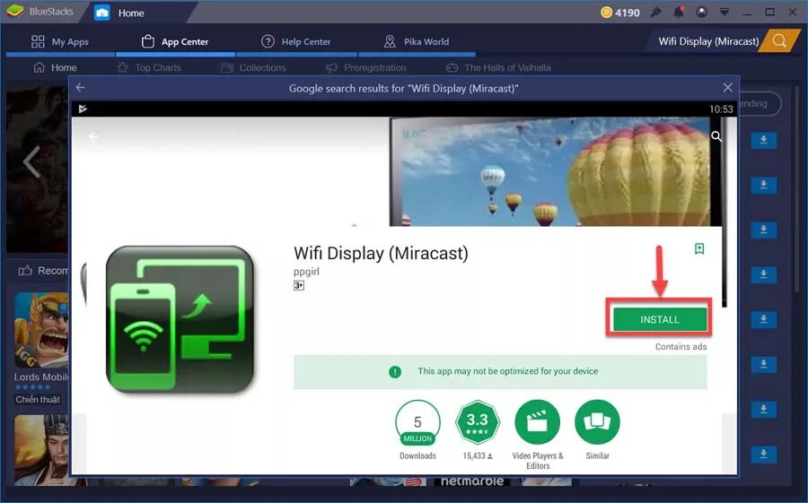The image size is (808, 503).
Task: Click the Wifi Display (Miracast) search field
Action: click(708, 41)
